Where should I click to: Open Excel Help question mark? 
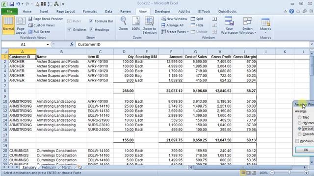pyautogui.click(x=291, y=11)
